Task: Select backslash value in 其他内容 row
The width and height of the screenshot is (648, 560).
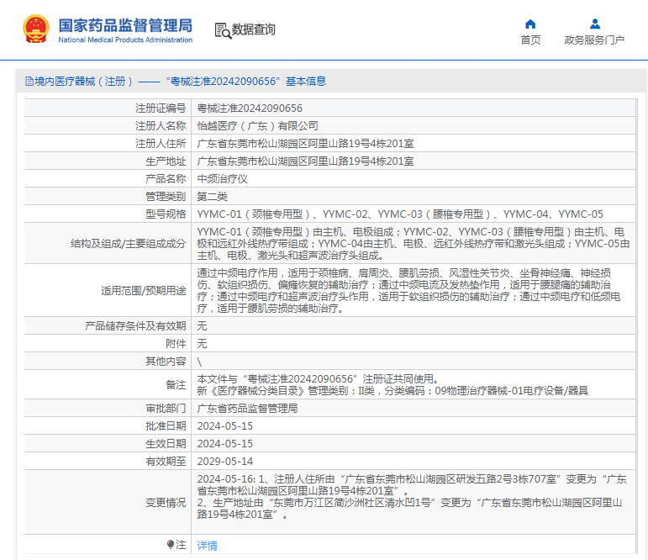Action: tap(199, 362)
